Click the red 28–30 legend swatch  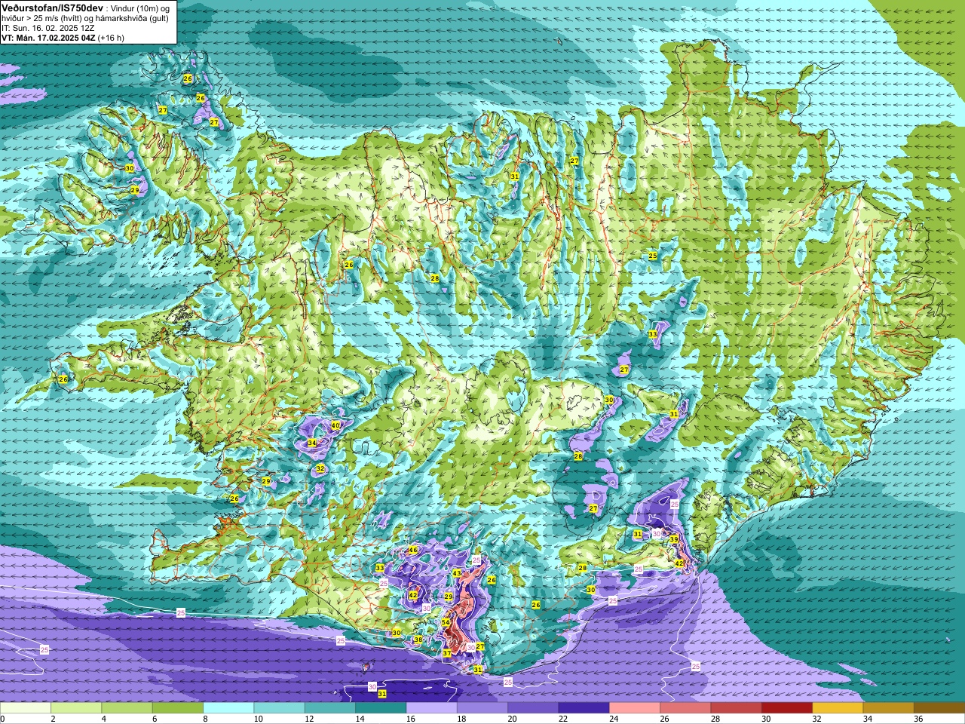(736, 708)
